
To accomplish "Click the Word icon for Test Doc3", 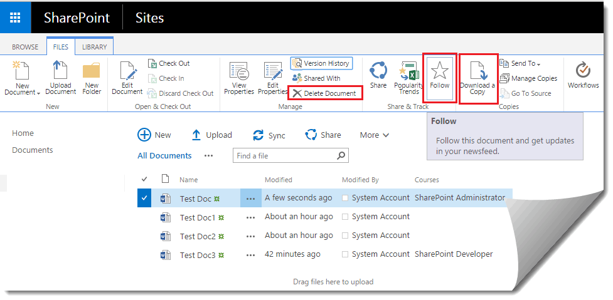I will (166, 255).
